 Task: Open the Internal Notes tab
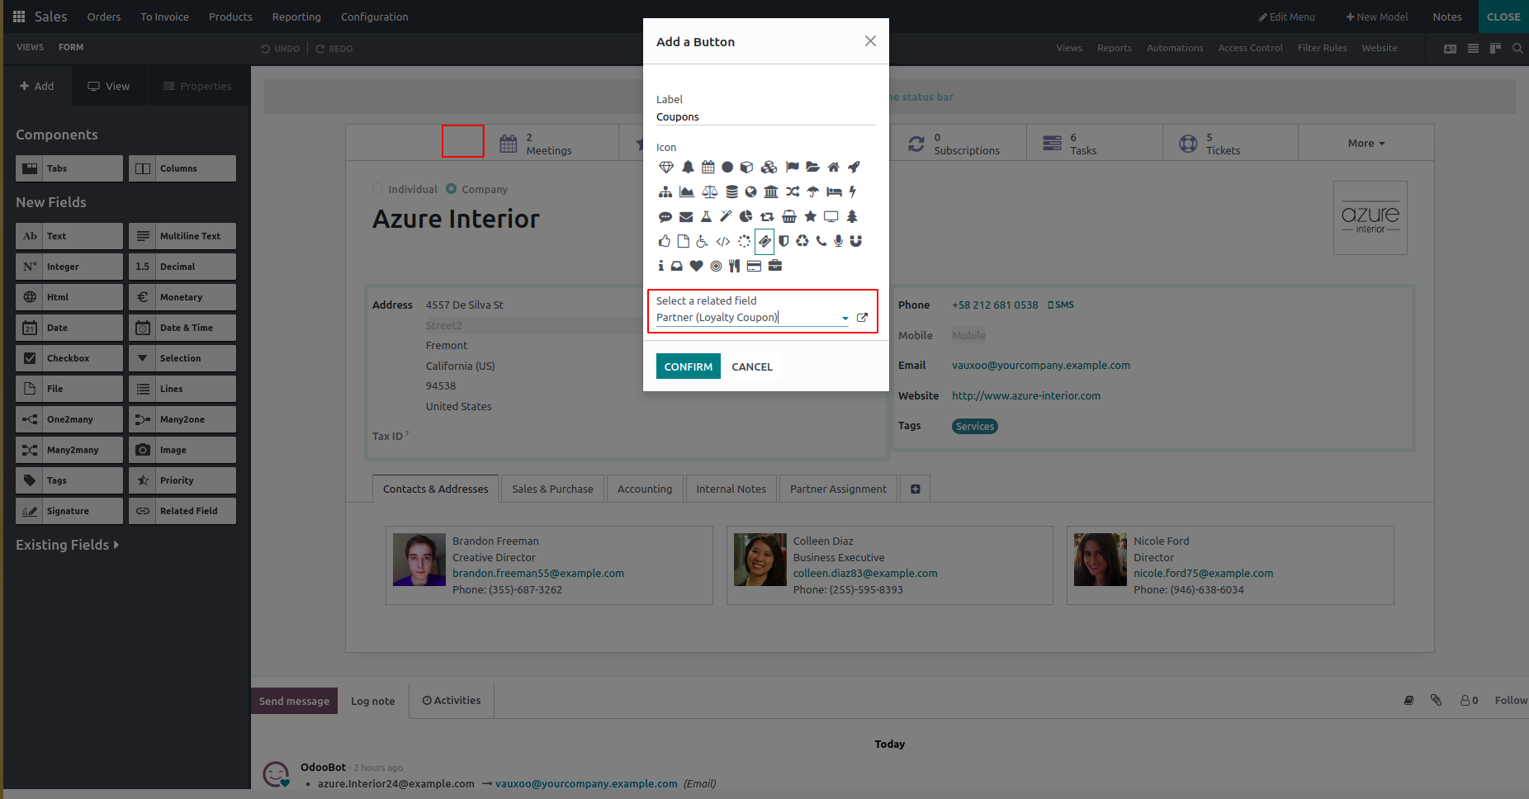coord(731,489)
